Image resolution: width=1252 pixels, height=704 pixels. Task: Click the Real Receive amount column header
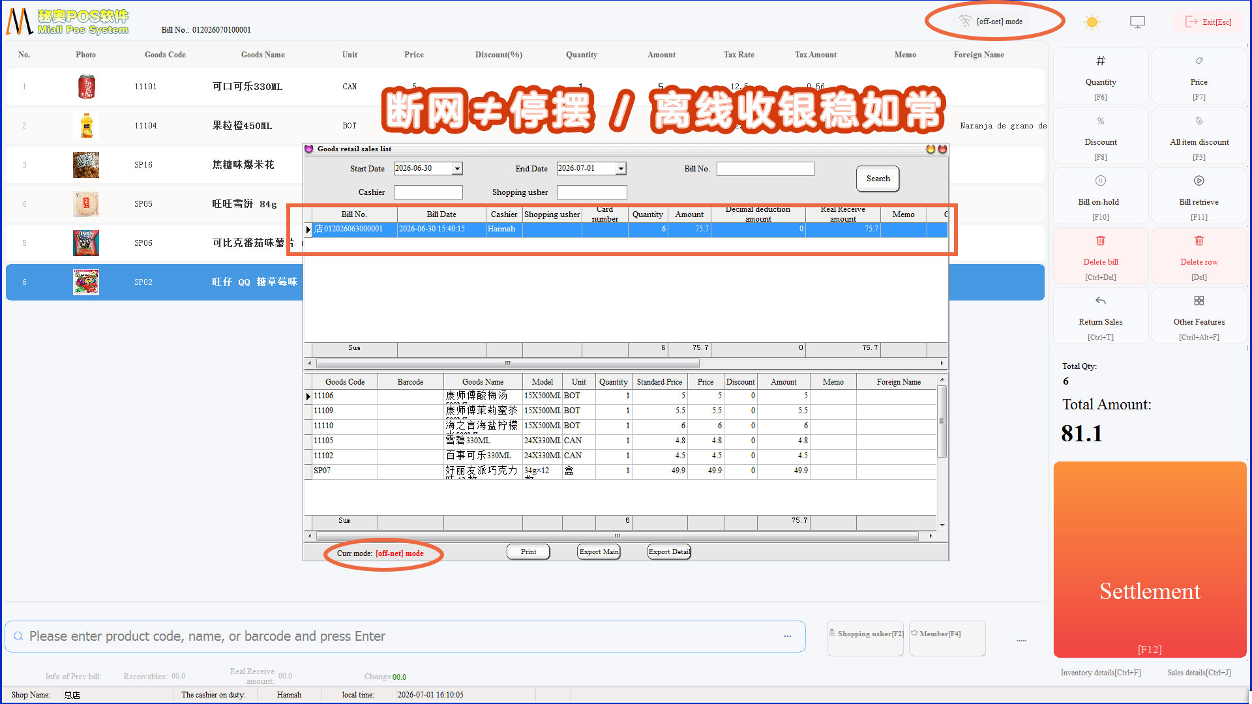(842, 214)
